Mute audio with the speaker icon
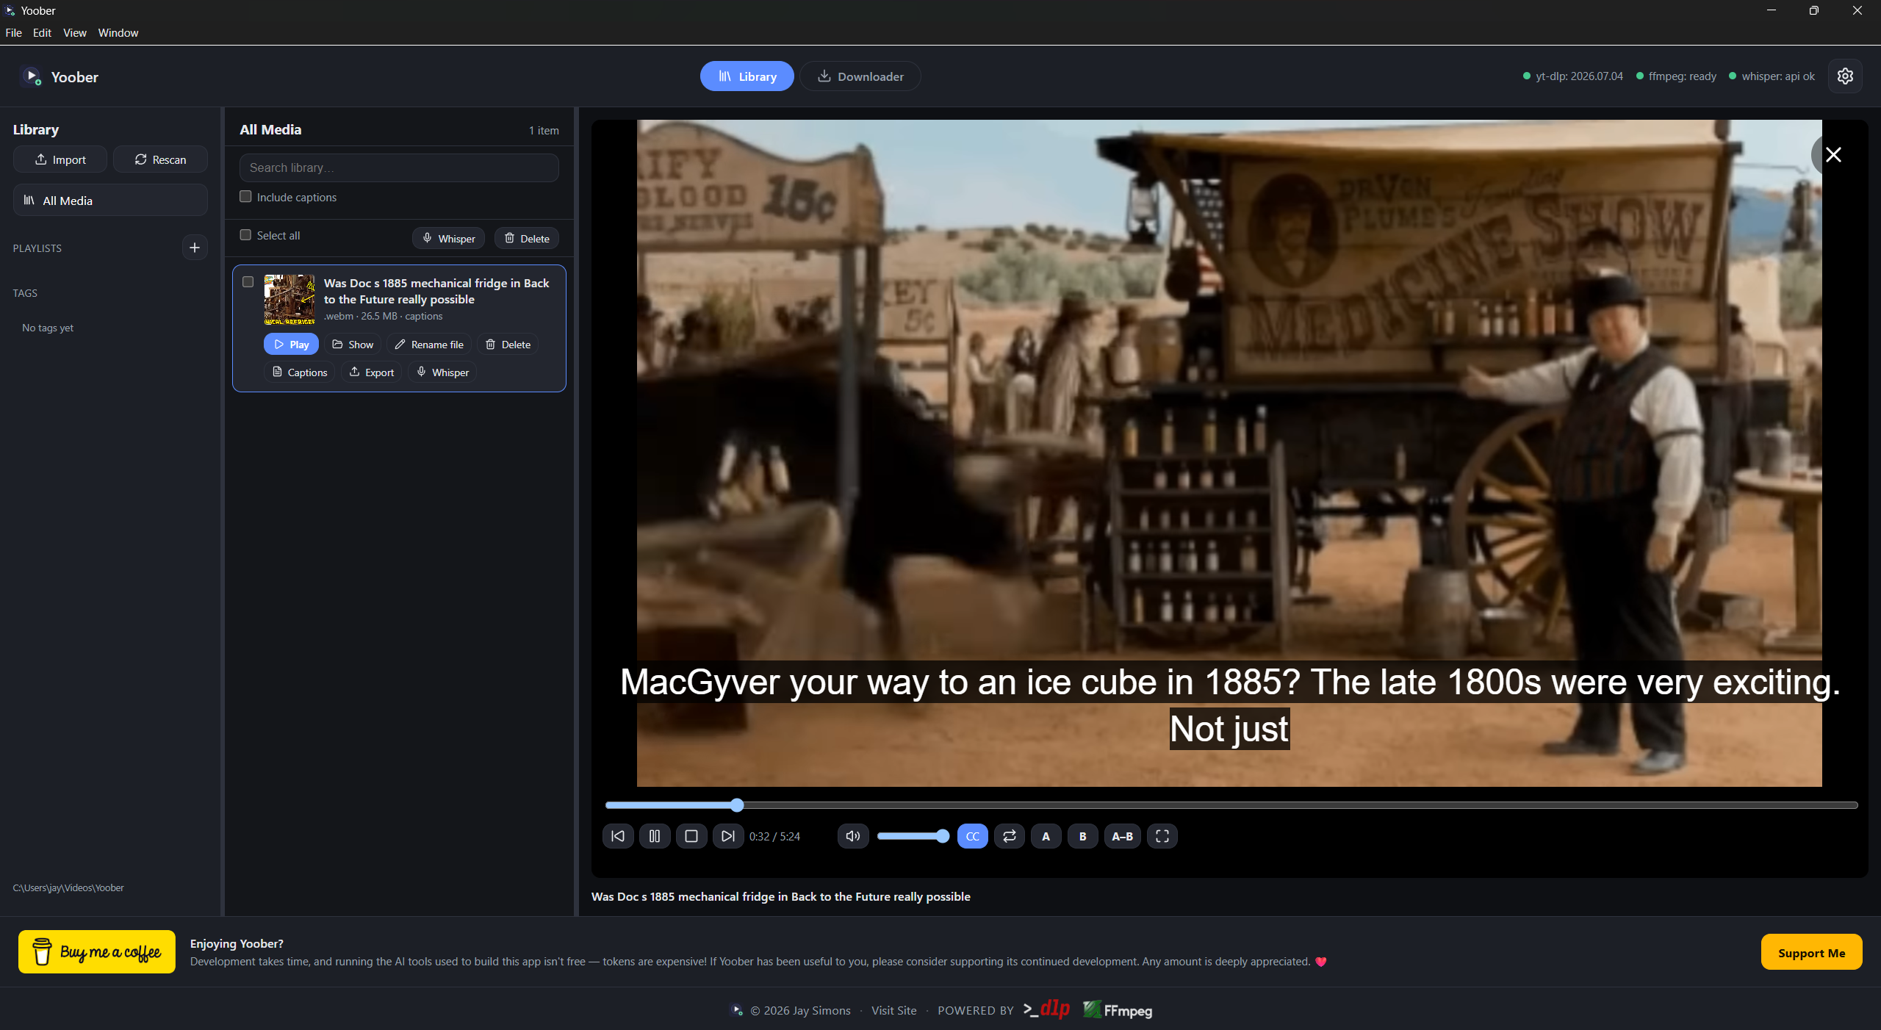Viewport: 1881px width, 1030px height. pos(853,836)
